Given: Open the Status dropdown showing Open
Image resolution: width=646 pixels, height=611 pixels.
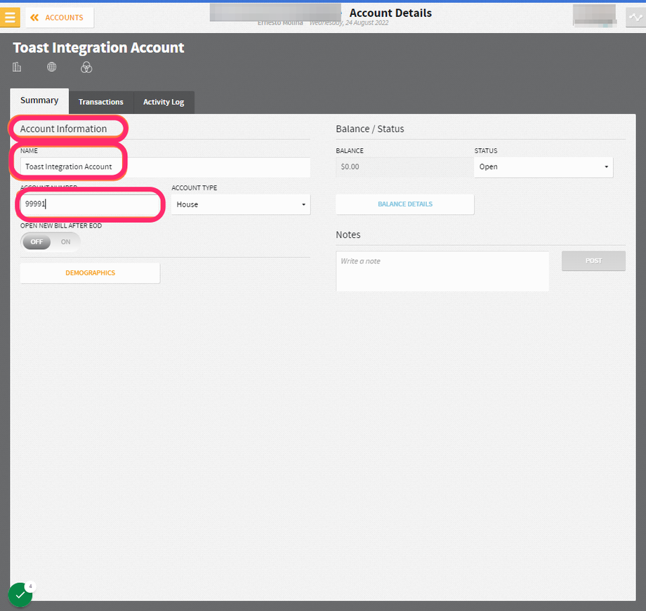Looking at the screenshot, I should 543,167.
